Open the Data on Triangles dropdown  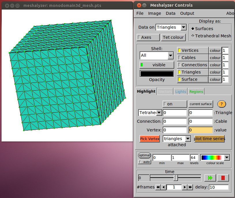183,27
